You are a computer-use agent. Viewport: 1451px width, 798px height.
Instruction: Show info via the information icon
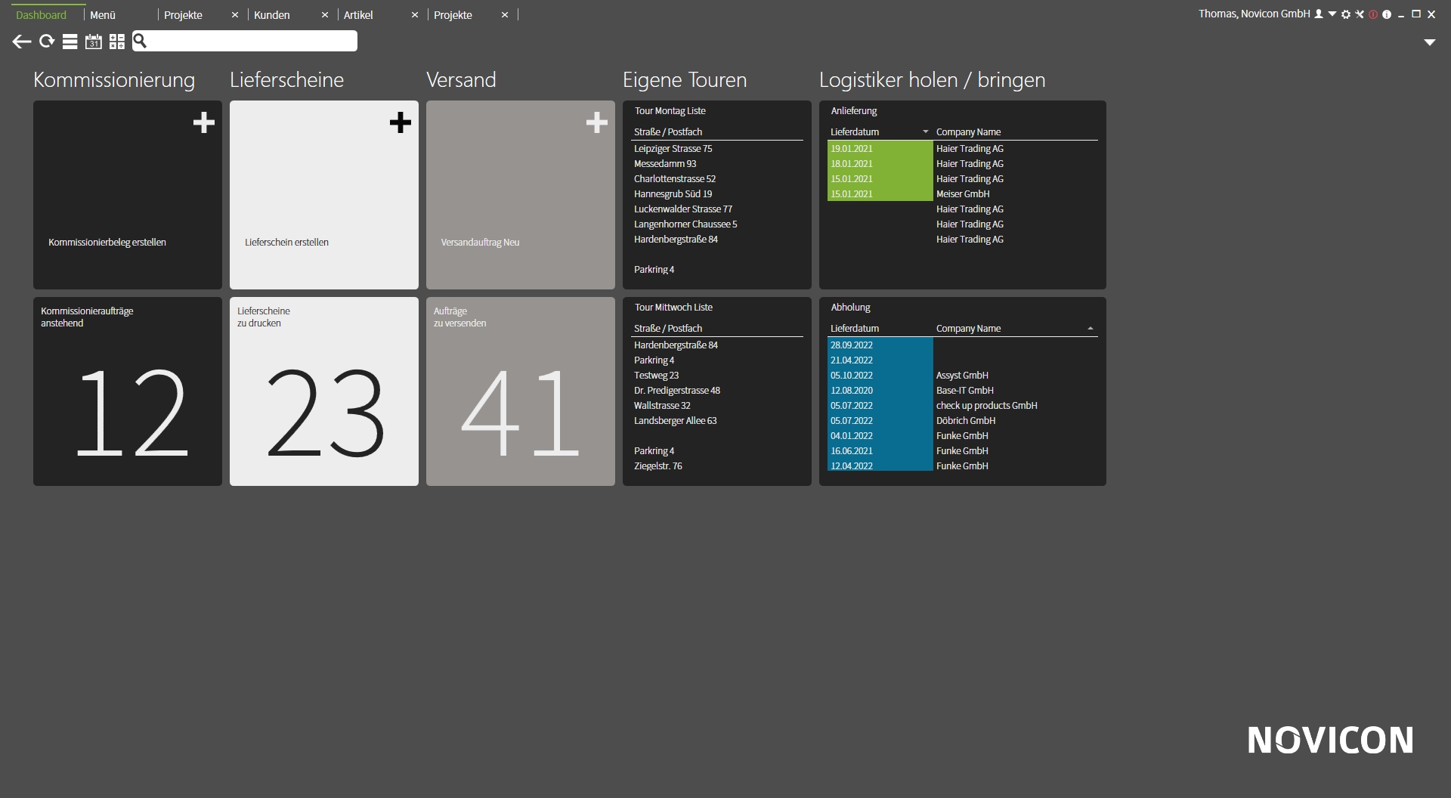point(1387,14)
